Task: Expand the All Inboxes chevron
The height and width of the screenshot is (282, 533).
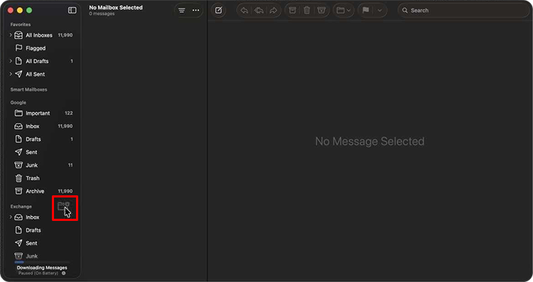Action: coord(11,35)
